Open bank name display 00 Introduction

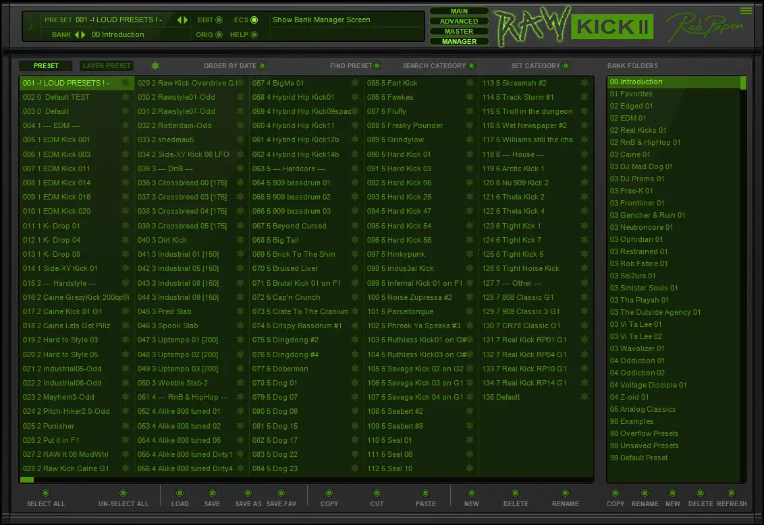[x=118, y=34]
